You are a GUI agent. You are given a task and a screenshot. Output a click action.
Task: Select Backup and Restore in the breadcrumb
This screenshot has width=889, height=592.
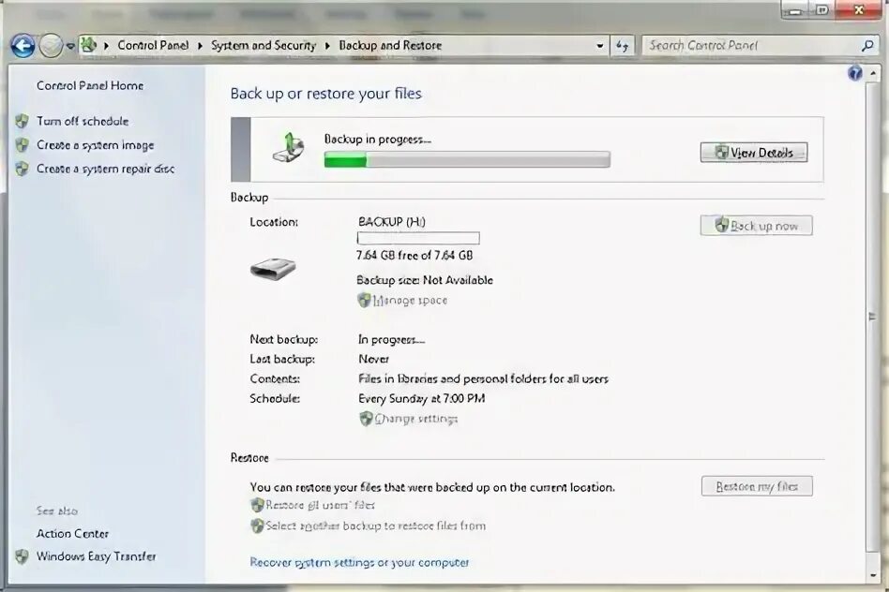(390, 45)
